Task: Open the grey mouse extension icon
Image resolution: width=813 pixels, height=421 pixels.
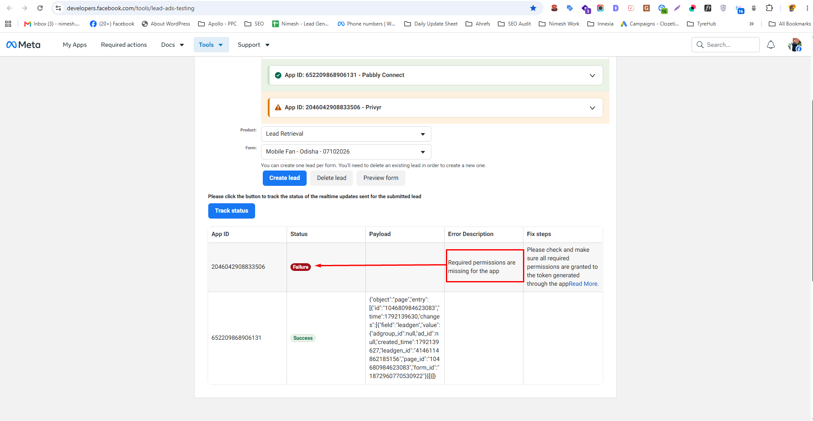Action: click(x=754, y=8)
